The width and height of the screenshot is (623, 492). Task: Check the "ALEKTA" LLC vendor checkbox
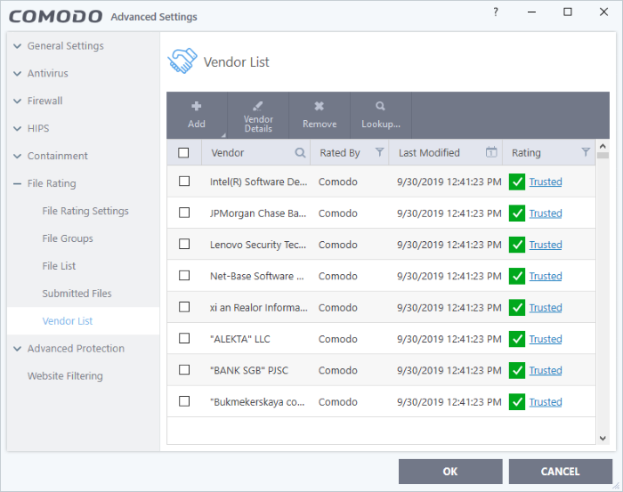(x=184, y=338)
